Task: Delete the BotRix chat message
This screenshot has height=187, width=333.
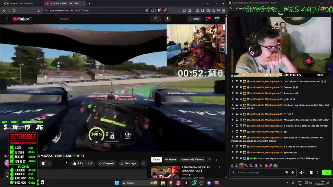Action: 233,158
